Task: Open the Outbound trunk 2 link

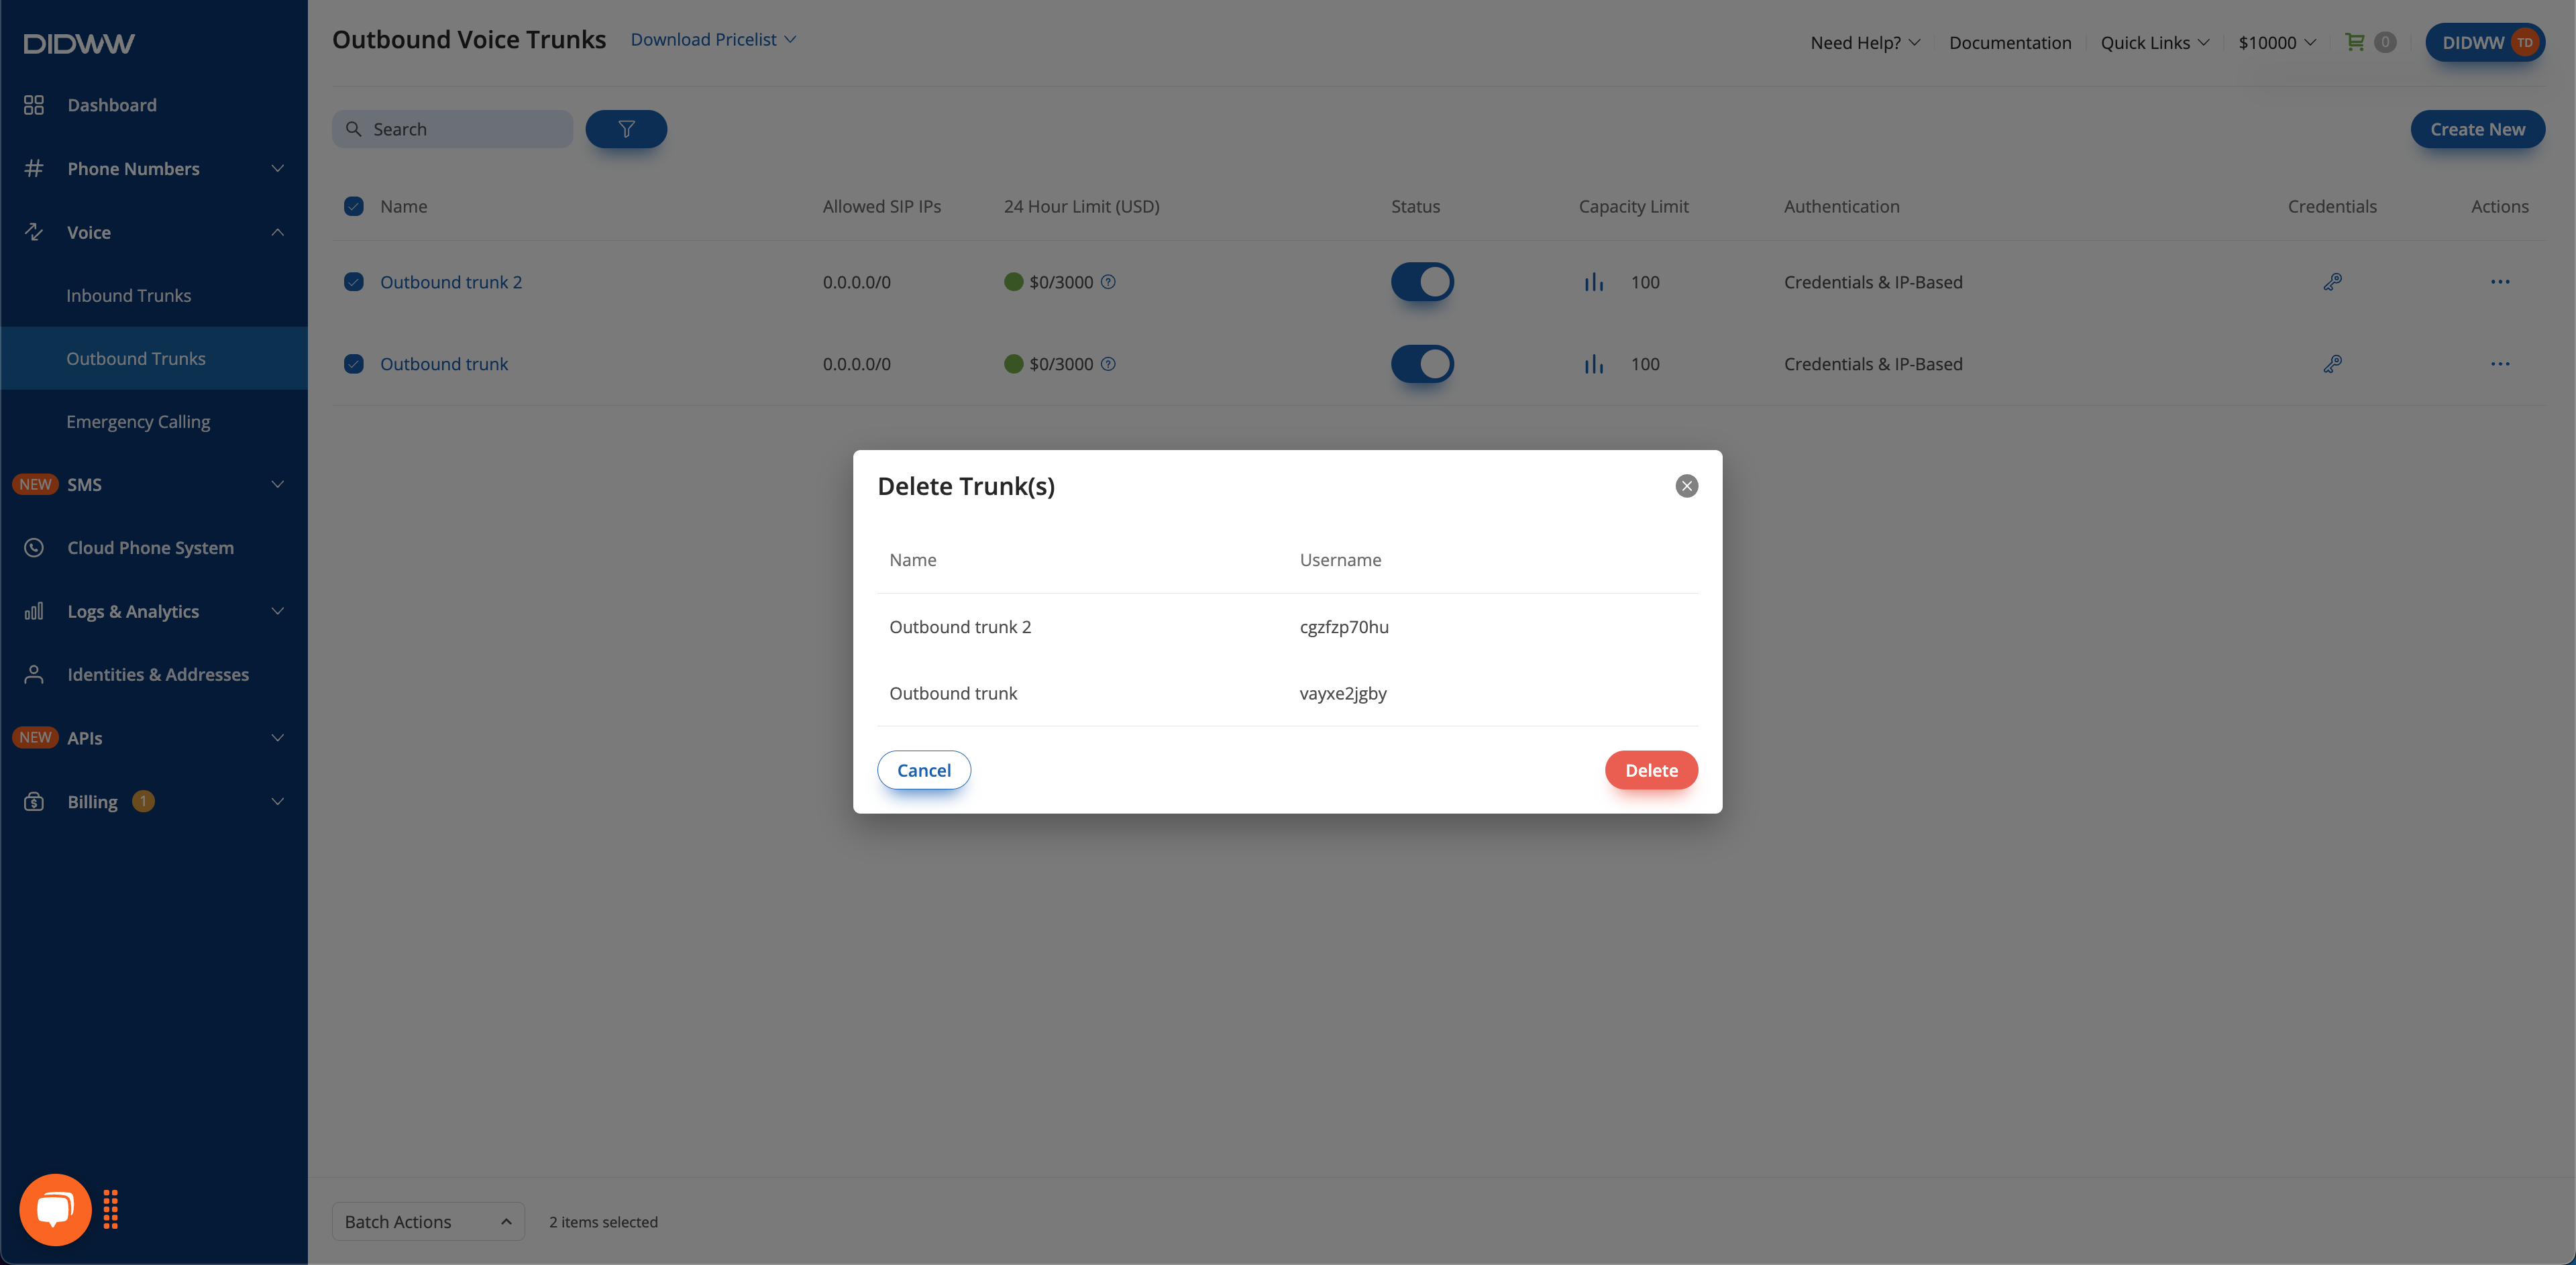Action: (x=451, y=282)
